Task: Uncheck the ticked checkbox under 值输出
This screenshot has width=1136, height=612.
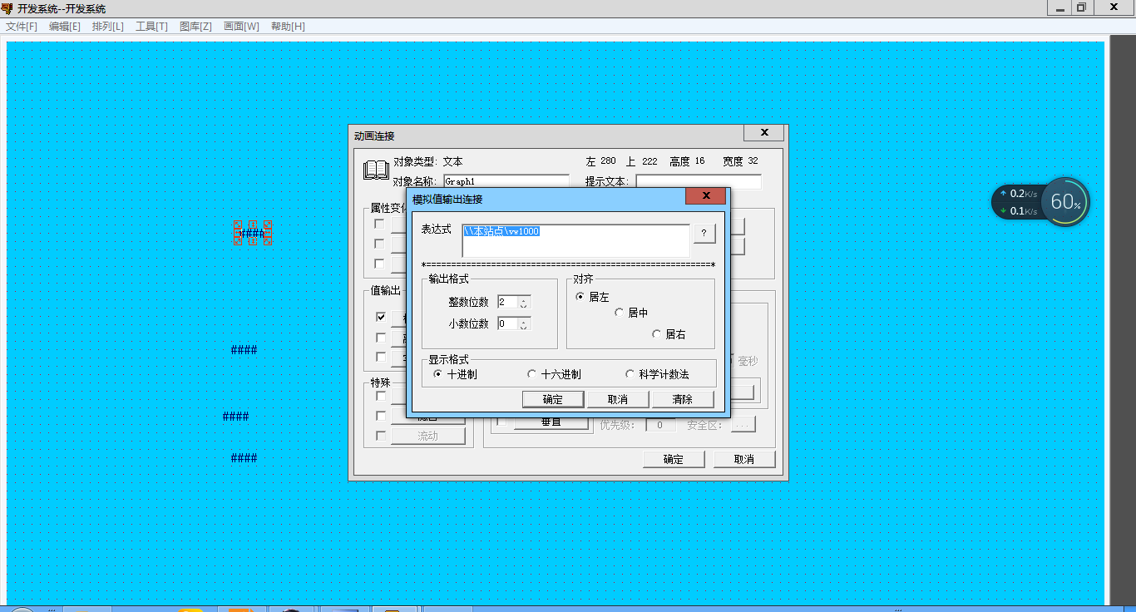Action: [381, 318]
